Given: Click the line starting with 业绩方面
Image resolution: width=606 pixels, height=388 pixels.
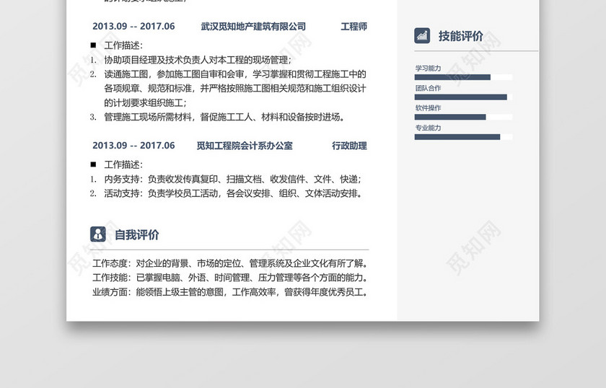Looking at the screenshot, I should coord(230,292).
